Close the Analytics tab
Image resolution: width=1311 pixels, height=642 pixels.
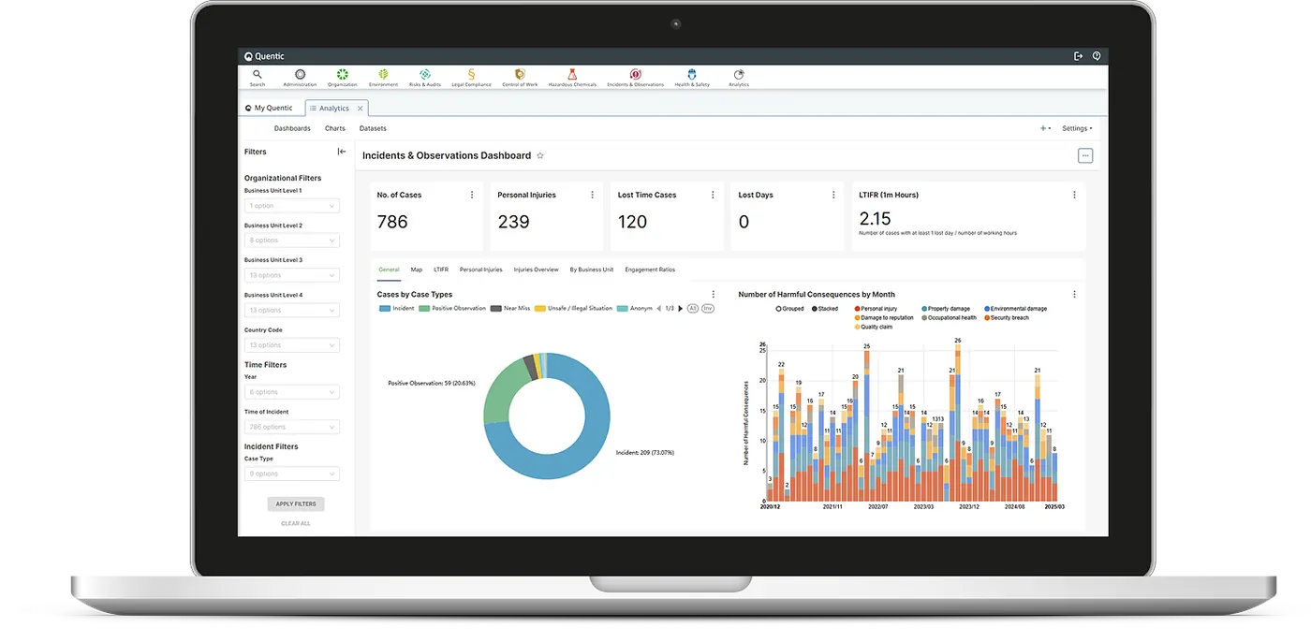(x=361, y=109)
